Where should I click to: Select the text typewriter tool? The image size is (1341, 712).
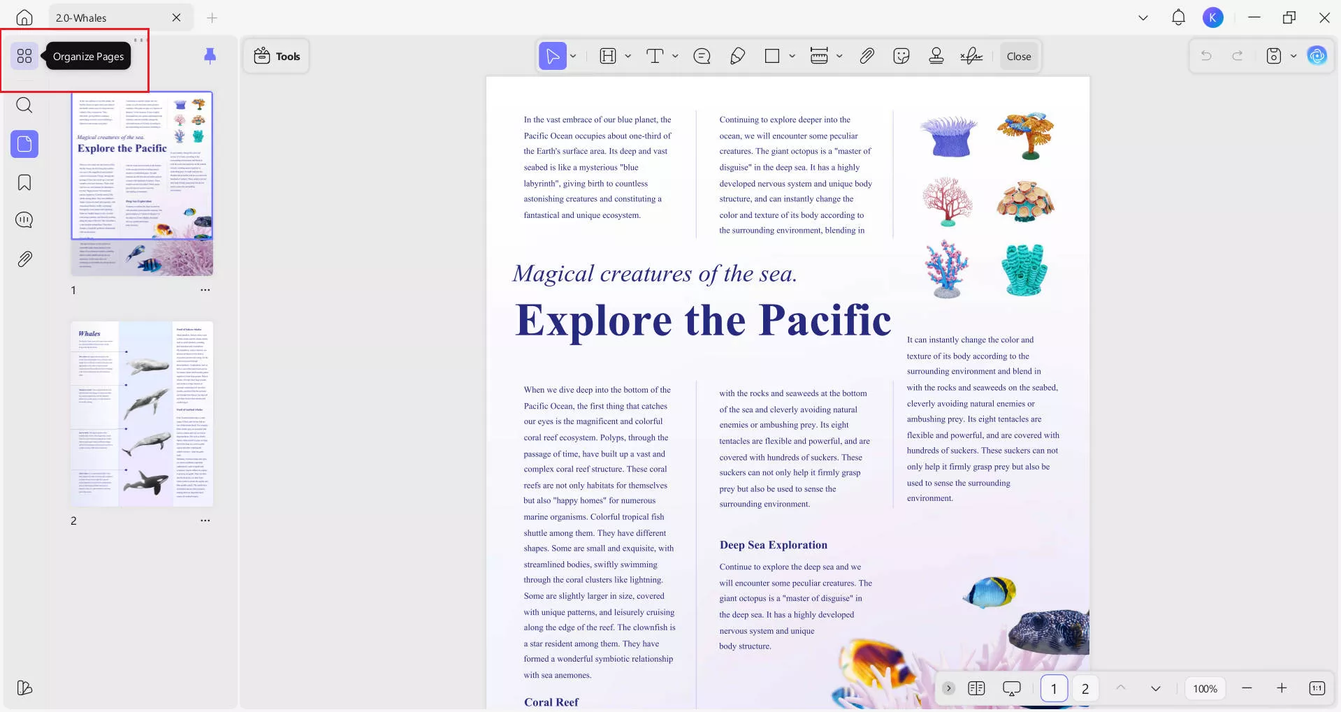coord(655,56)
